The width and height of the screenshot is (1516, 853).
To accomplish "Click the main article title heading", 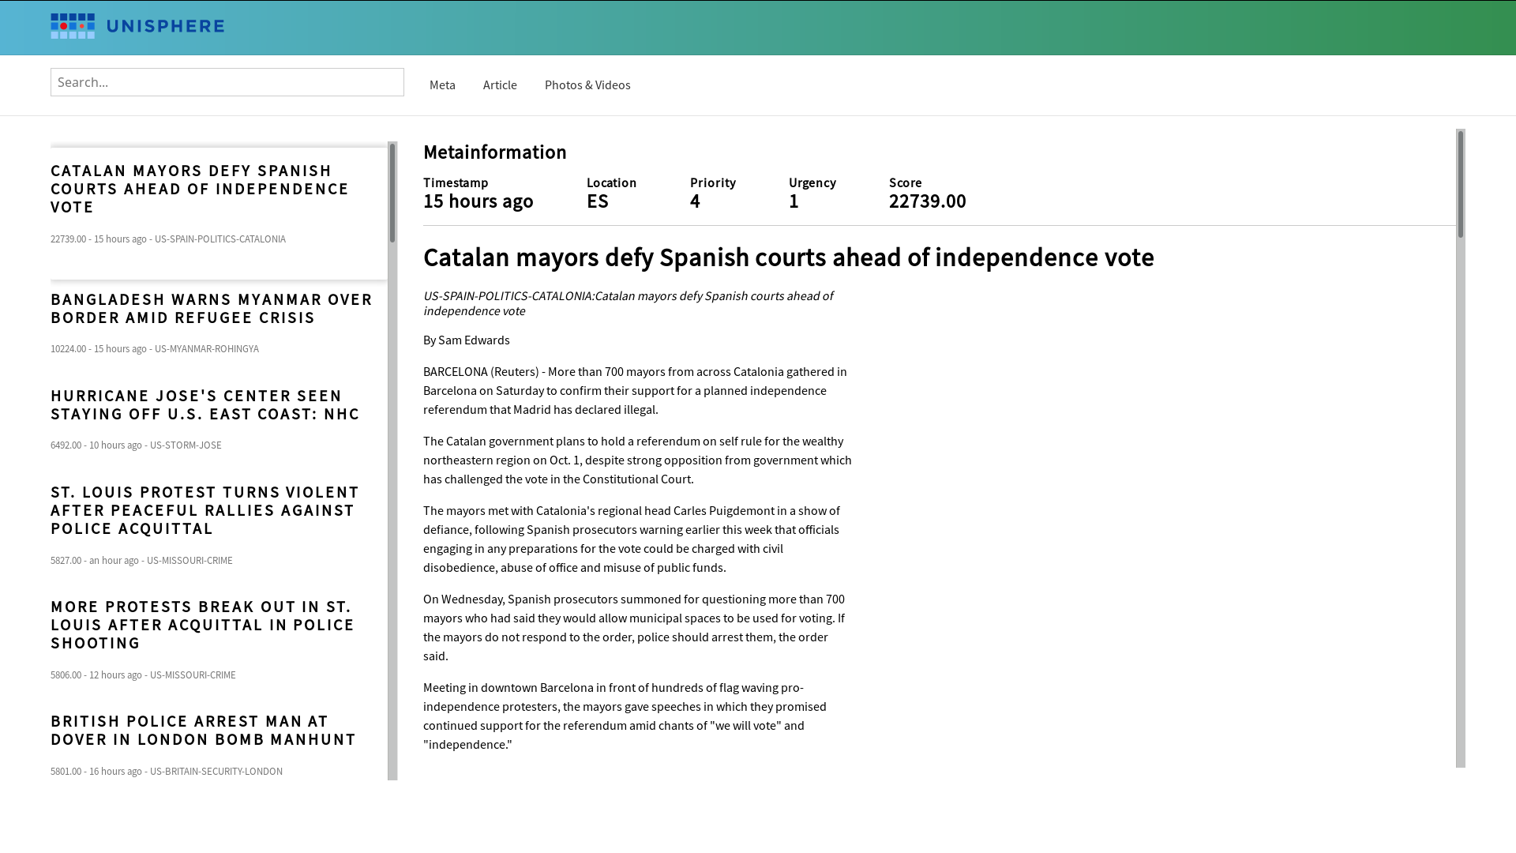I will [788, 257].
